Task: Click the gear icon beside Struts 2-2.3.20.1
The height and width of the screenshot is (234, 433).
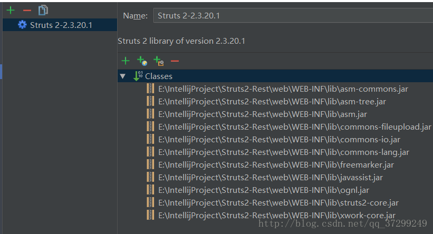Action: [22, 25]
